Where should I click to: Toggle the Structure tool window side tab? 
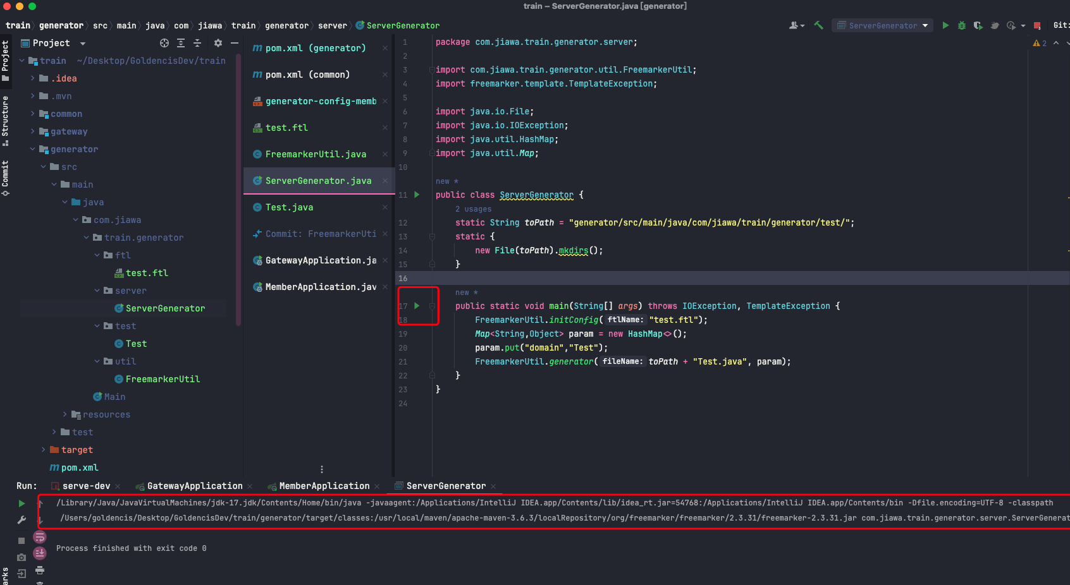(x=6, y=120)
